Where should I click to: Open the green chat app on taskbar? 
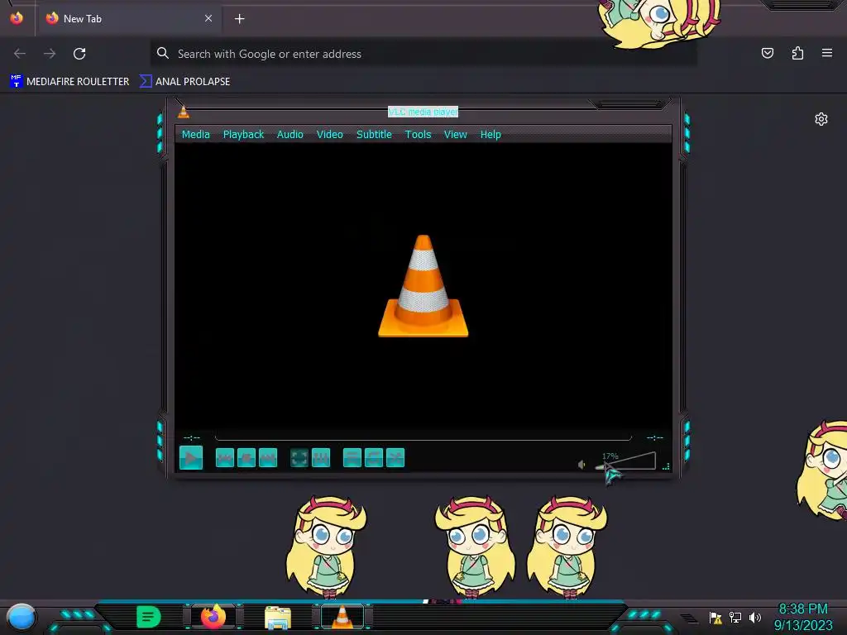pos(149,617)
